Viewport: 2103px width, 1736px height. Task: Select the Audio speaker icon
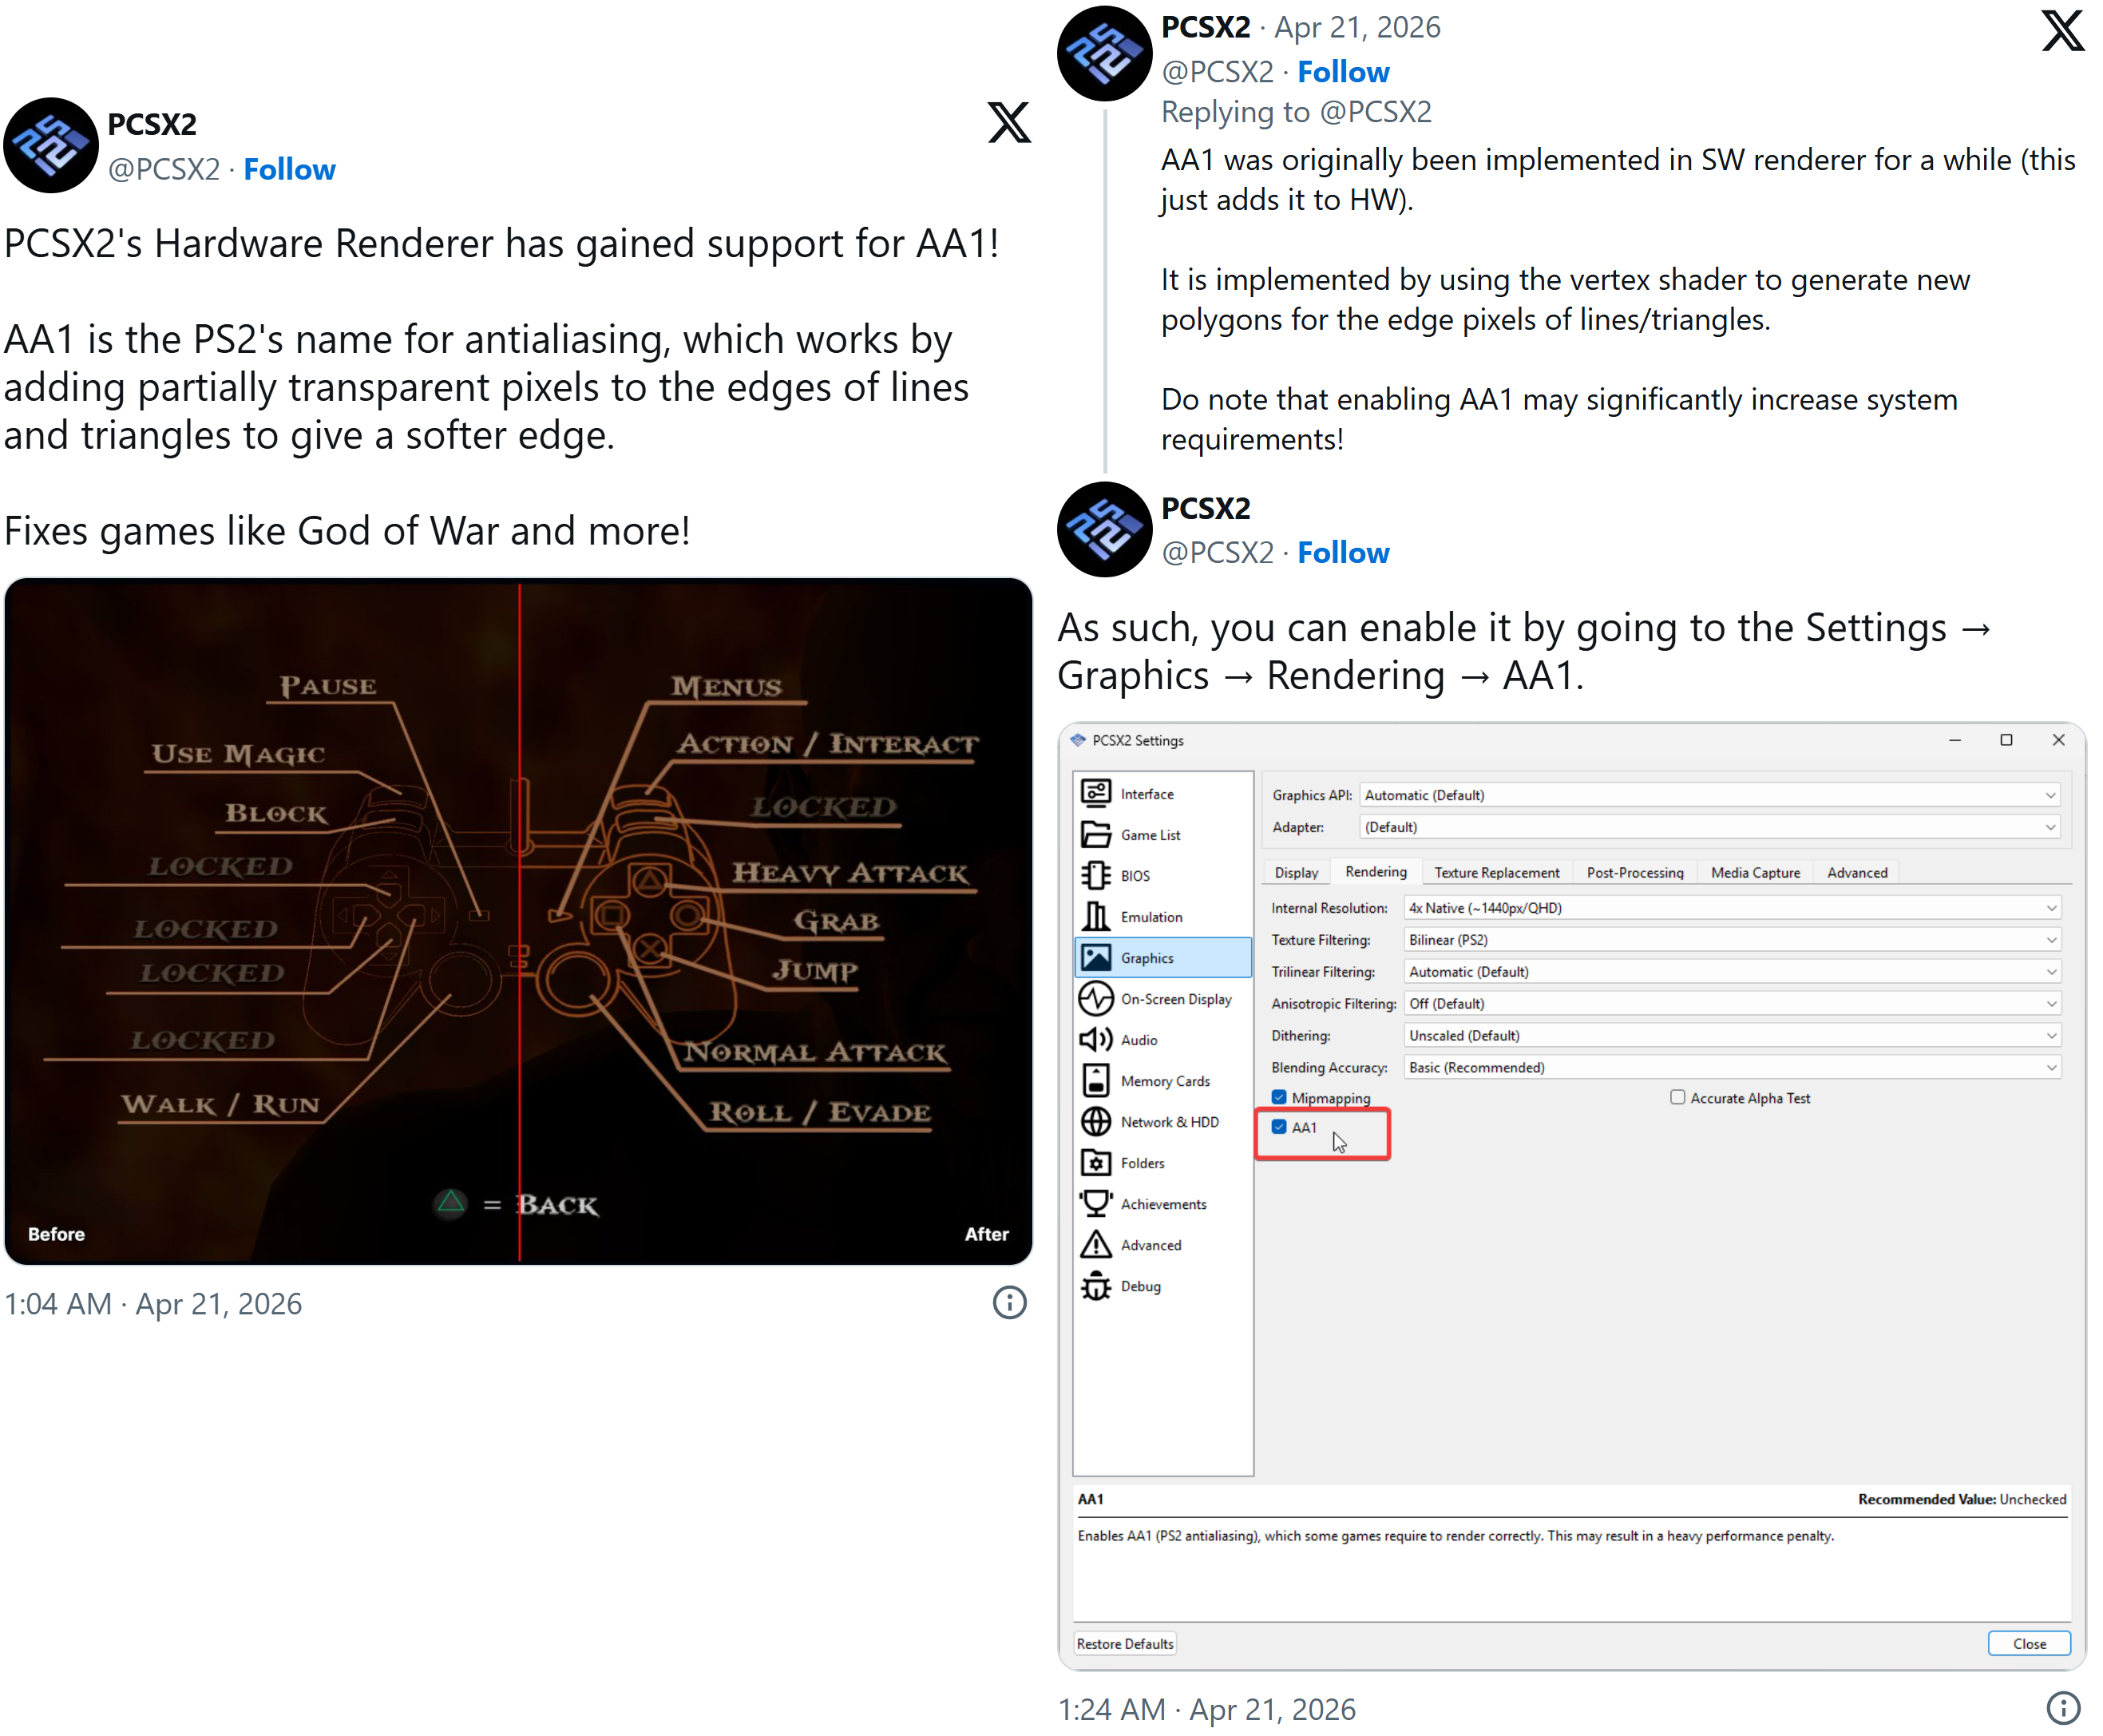click(1095, 1039)
